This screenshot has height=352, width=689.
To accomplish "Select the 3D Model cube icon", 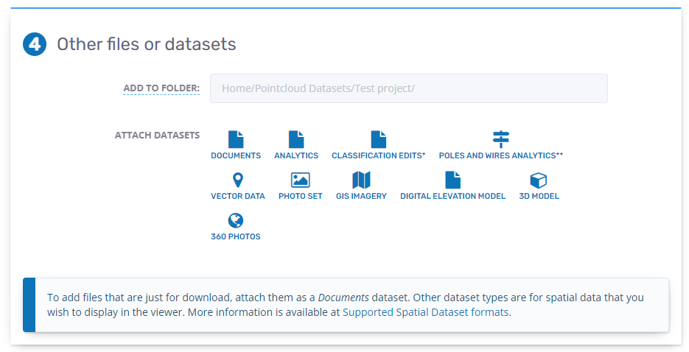I will [539, 180].
